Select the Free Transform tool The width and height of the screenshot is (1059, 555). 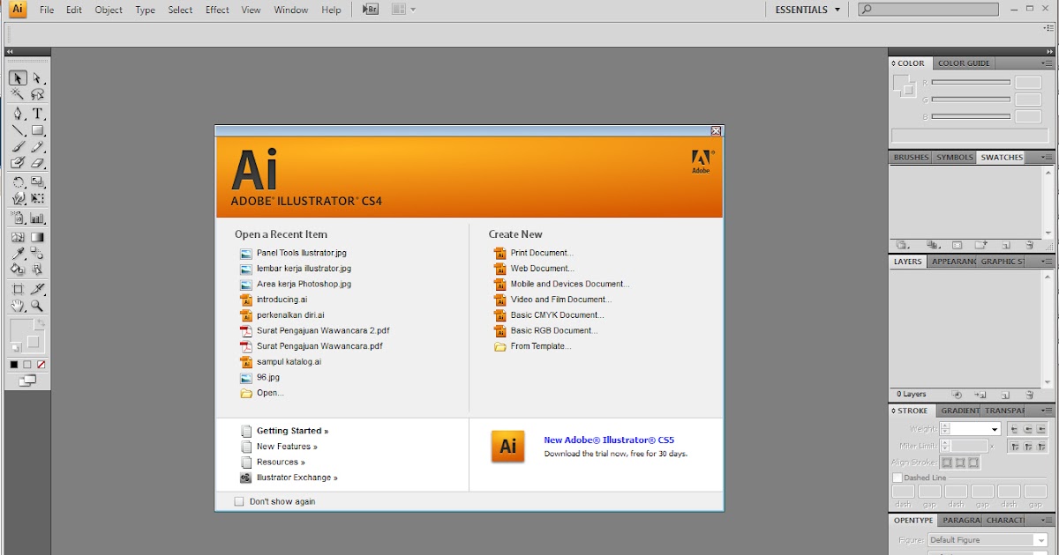pyautogui.click(x=37, y=199)
